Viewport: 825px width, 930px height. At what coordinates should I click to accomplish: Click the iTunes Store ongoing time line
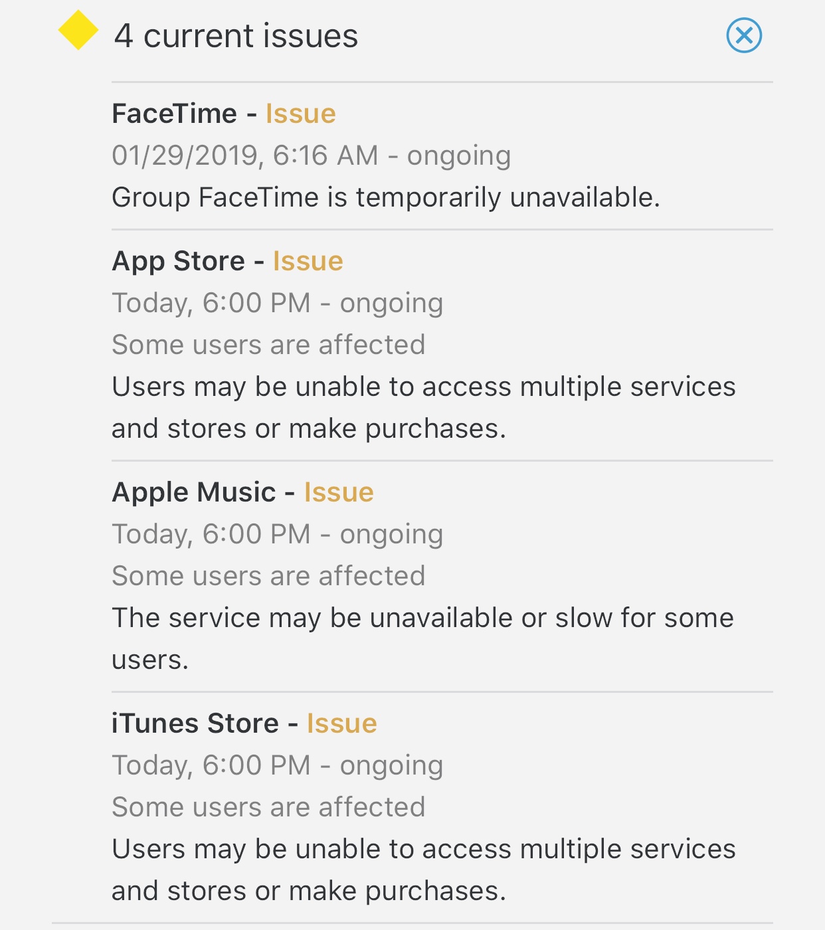pyautogui.click(x=277, y=765)
